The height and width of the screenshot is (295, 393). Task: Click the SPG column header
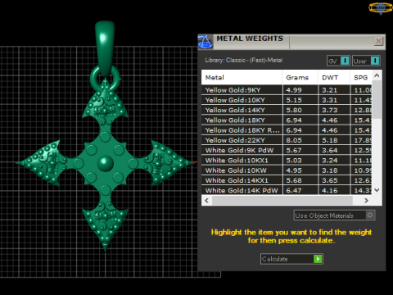[361, 78]
